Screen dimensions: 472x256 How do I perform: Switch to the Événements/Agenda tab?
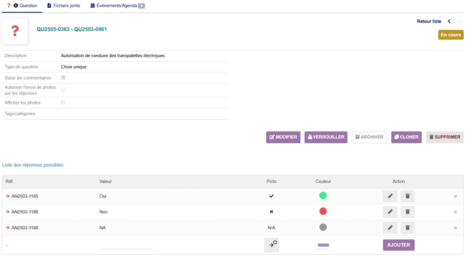[x=117, y=6]
